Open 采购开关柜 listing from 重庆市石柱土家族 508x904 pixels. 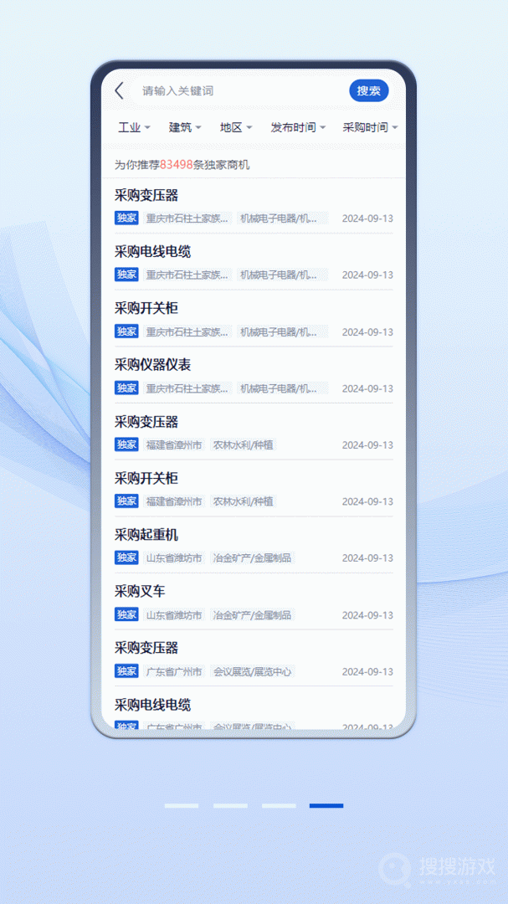[x=254, y=319]
